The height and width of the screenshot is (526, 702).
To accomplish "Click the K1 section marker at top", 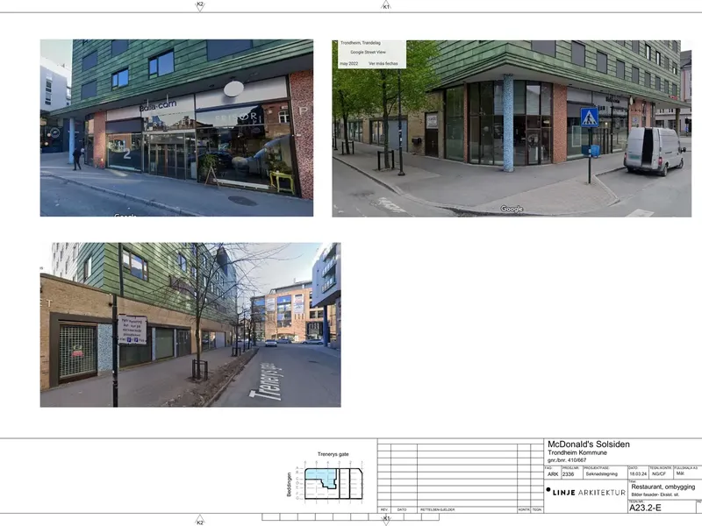I will point(386,6).
